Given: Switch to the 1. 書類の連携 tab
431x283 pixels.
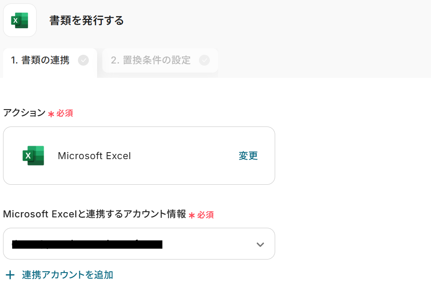Looking at the screenshot, I should point(40,60).
